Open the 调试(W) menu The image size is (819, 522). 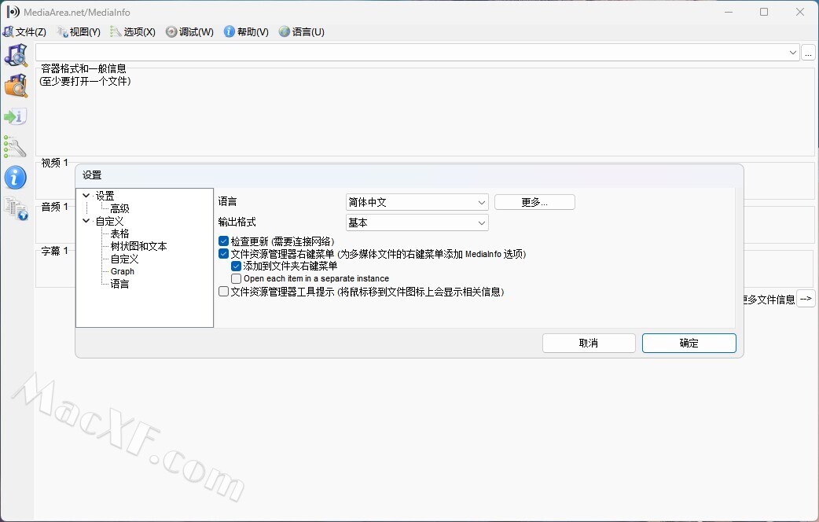189,32
